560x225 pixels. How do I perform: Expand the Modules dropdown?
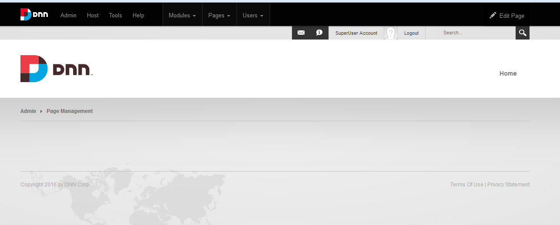pyautogui.click(x=182, y=15)
